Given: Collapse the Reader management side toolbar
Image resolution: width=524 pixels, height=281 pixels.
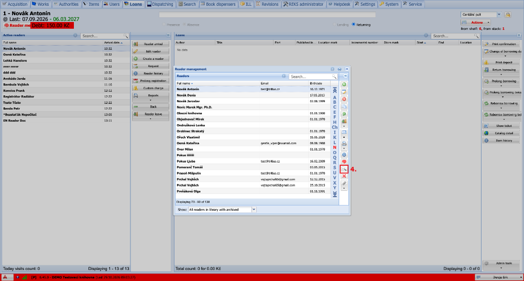Looking at the screenshot, I should point(346,76).
